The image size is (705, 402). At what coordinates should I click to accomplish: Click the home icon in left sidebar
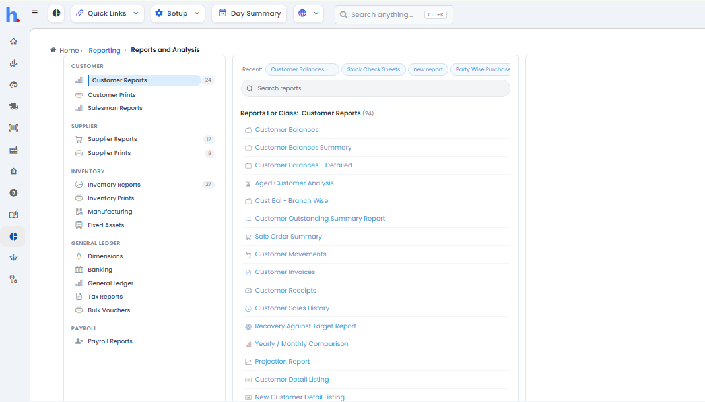click(13, 42)
